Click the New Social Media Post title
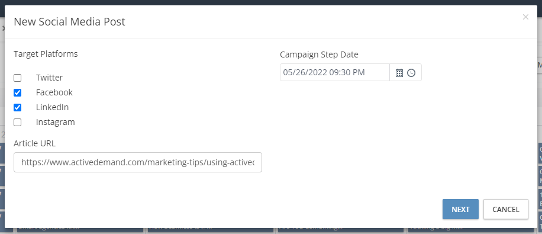 click(x=69, y=22)
